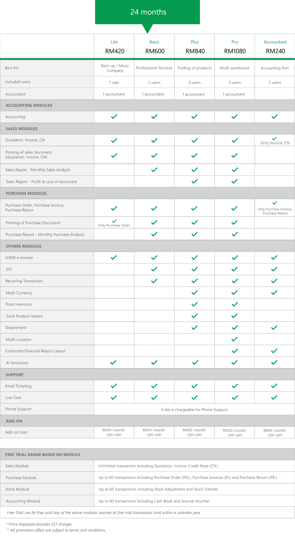295x541 pixels.
Task: Click AI Smartscan checkmark under Plus
Action: [x=195, y=362]
